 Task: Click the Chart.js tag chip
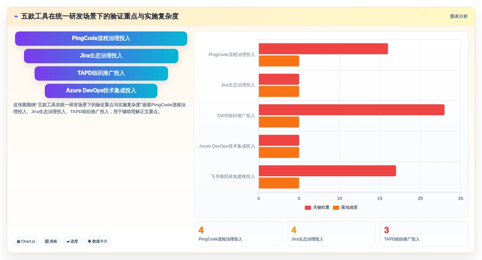pos(26,241)
